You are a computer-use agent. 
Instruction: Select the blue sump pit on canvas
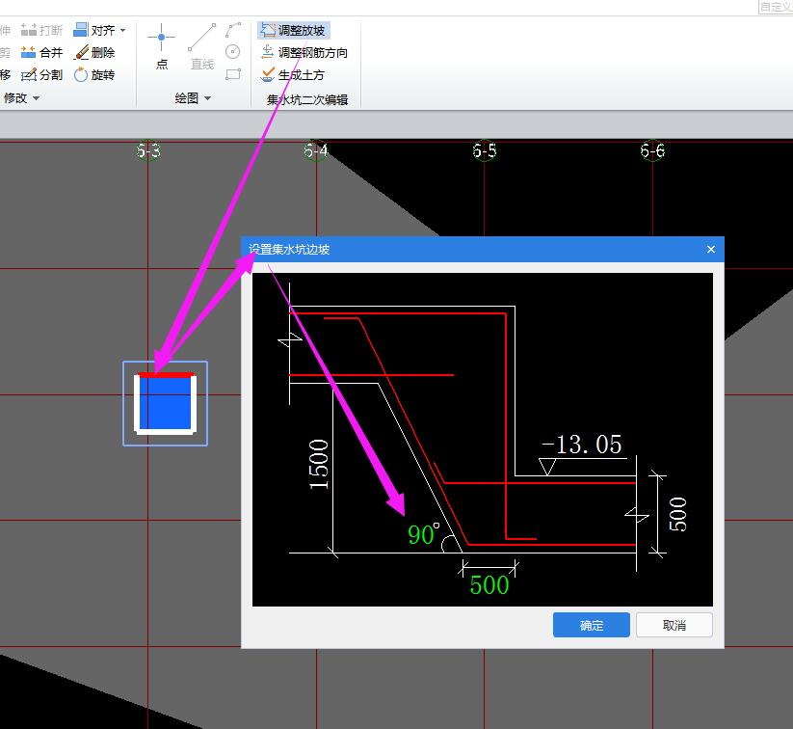[167, 405]
